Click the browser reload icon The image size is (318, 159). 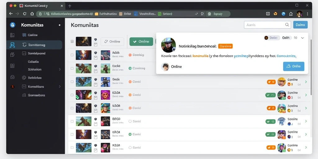(25, 14)
